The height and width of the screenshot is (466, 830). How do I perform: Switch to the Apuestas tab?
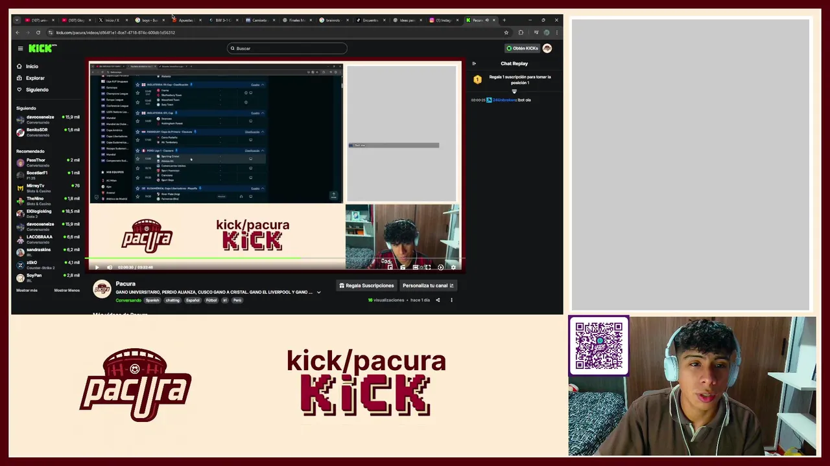point(185,20)
